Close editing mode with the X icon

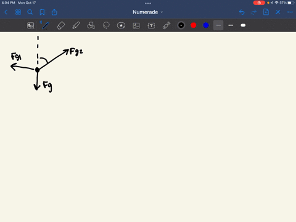[x=278, y=12]
